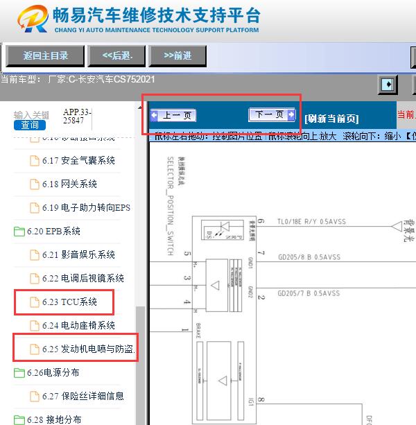
Task: Click the left tree panel scrollbar thumb
Action: tap(140, 365)
